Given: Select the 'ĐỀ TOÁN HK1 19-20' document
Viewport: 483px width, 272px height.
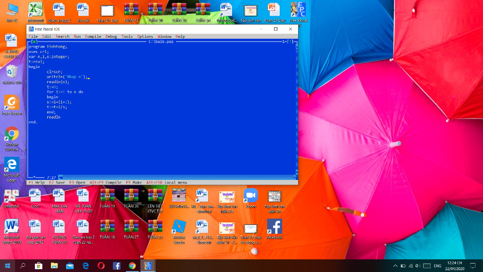Looking at the screenshot, I should coord(83,201).
